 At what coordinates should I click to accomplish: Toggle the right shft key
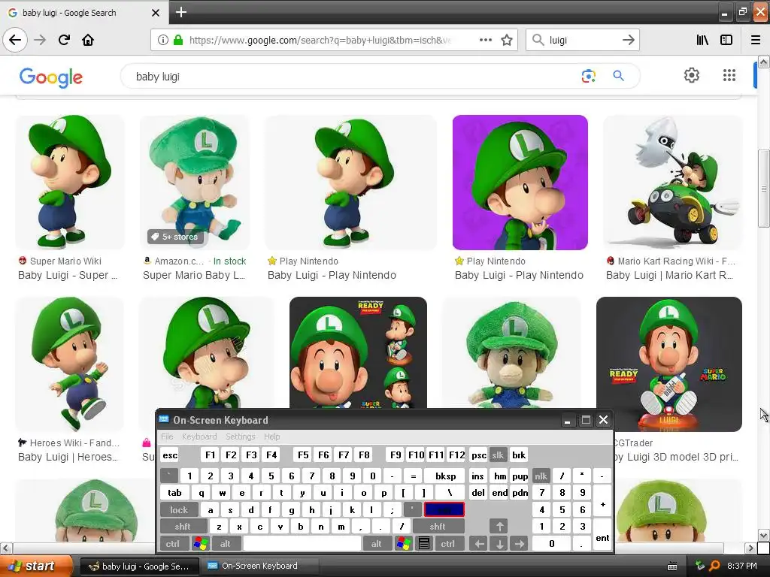pyautogui.click(x=438, y=526)
